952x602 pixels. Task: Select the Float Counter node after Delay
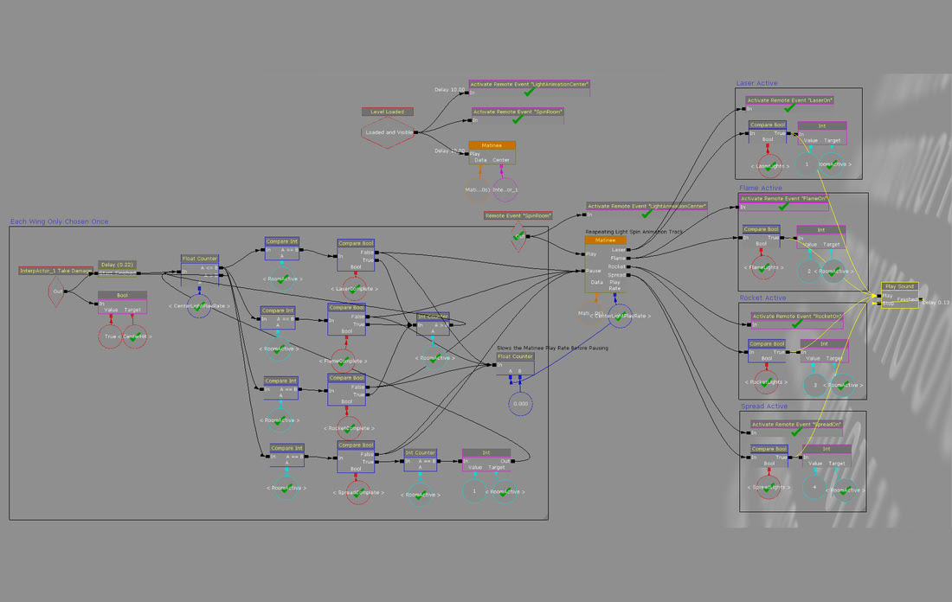point(200,270)
